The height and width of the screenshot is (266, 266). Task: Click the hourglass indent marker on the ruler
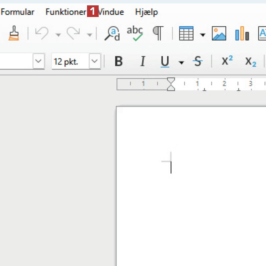[171, 84]
